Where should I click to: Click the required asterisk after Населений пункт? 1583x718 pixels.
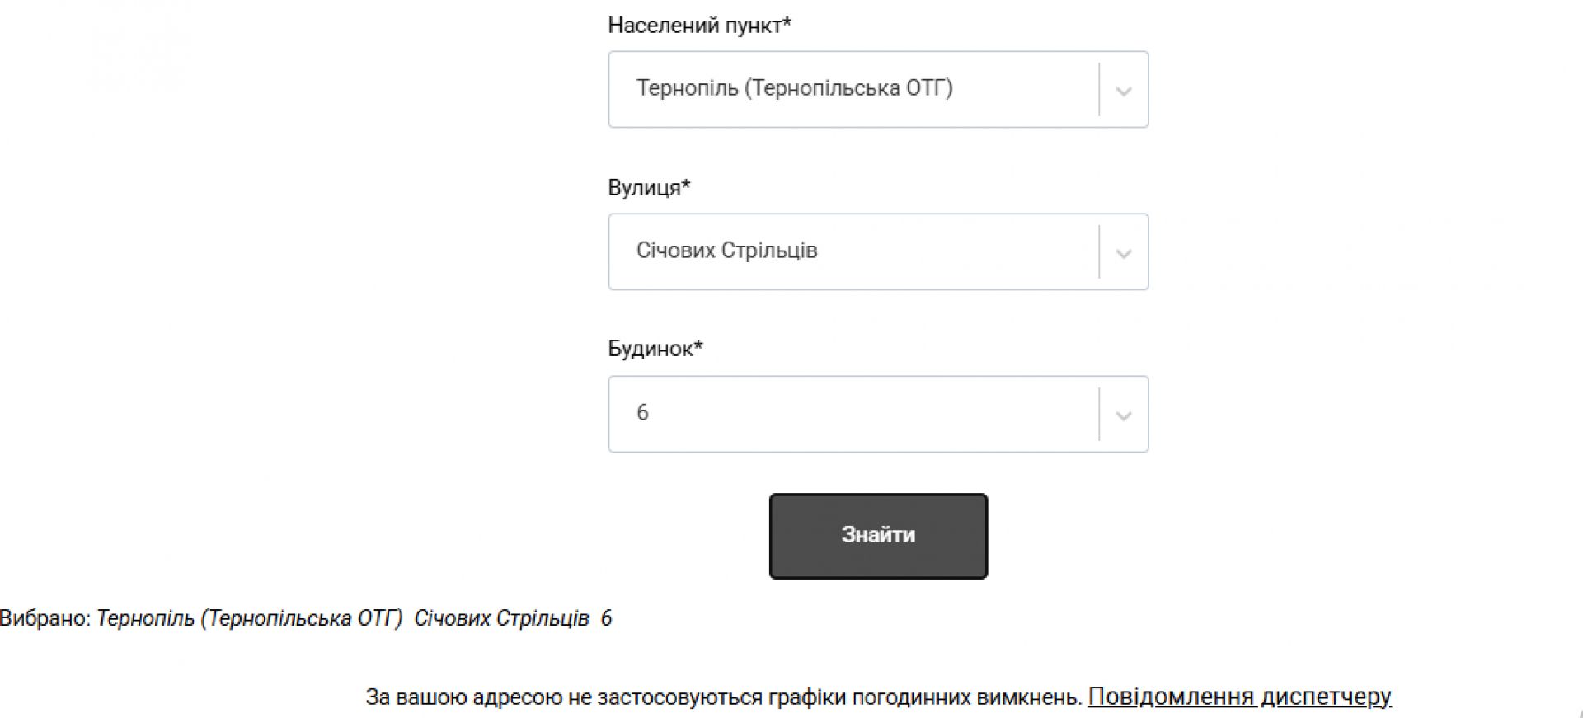coord(787,23)
